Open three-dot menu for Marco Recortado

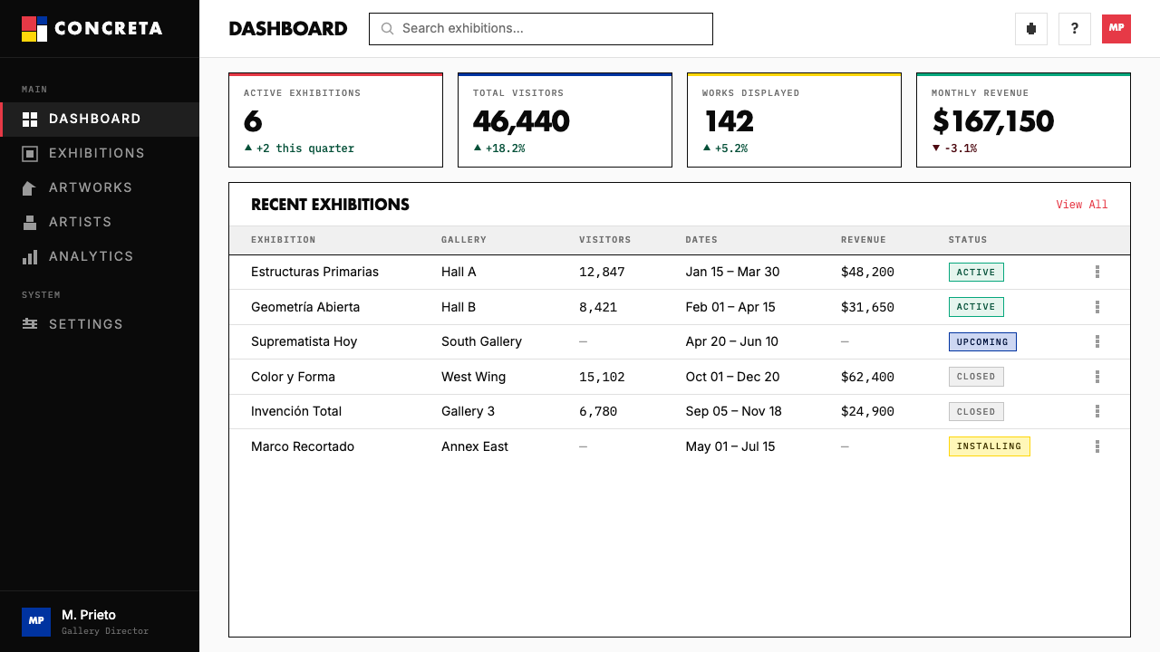point(1097,446)
